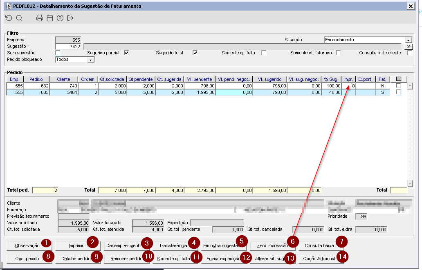
Task: Click the Impr. column header
Action: click(348, 79)
